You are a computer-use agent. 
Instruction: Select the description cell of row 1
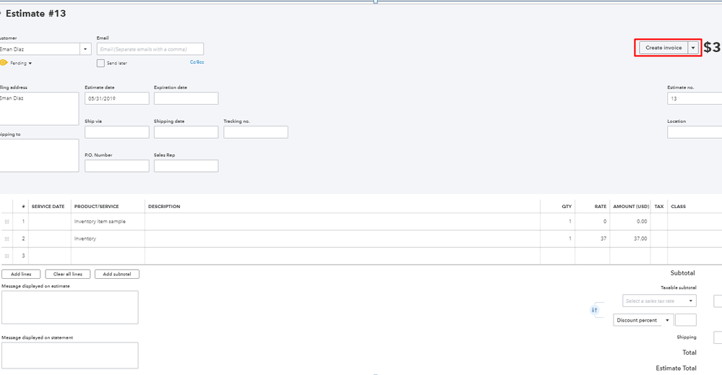pos(342,221)
